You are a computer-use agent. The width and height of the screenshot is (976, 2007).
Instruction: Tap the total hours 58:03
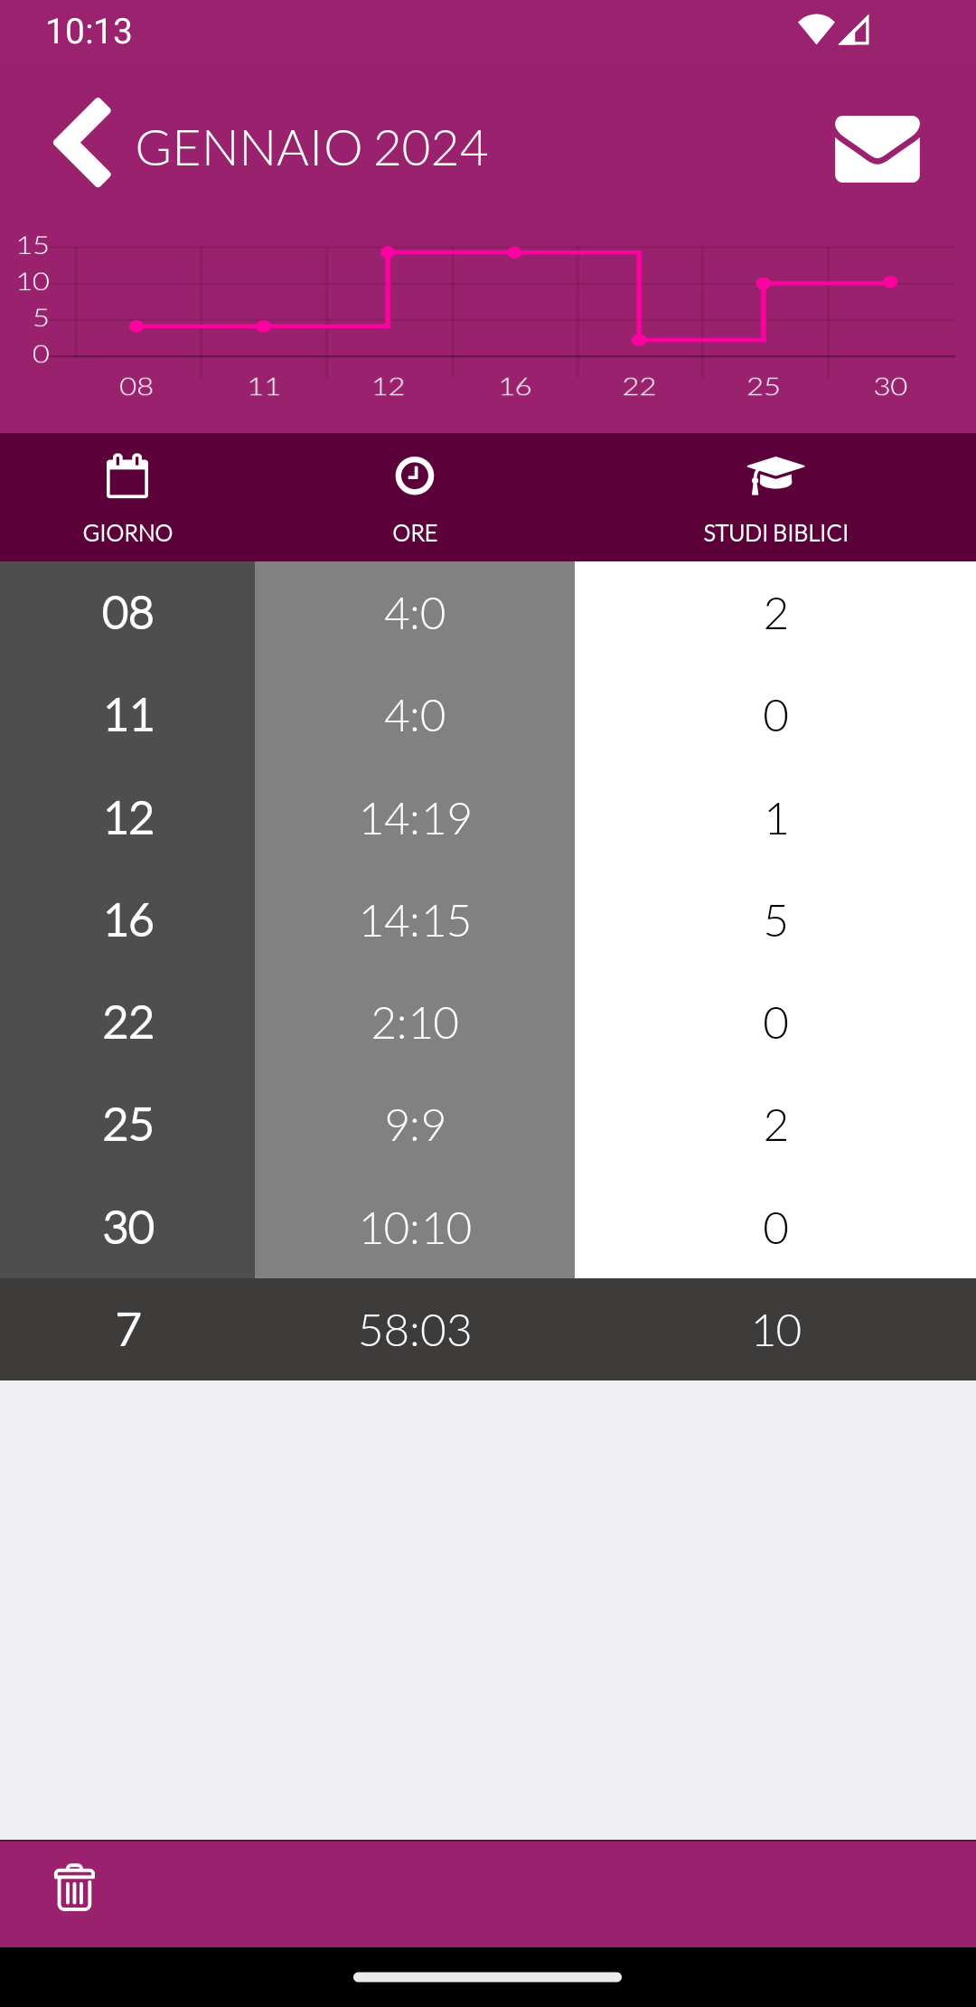415,1330
